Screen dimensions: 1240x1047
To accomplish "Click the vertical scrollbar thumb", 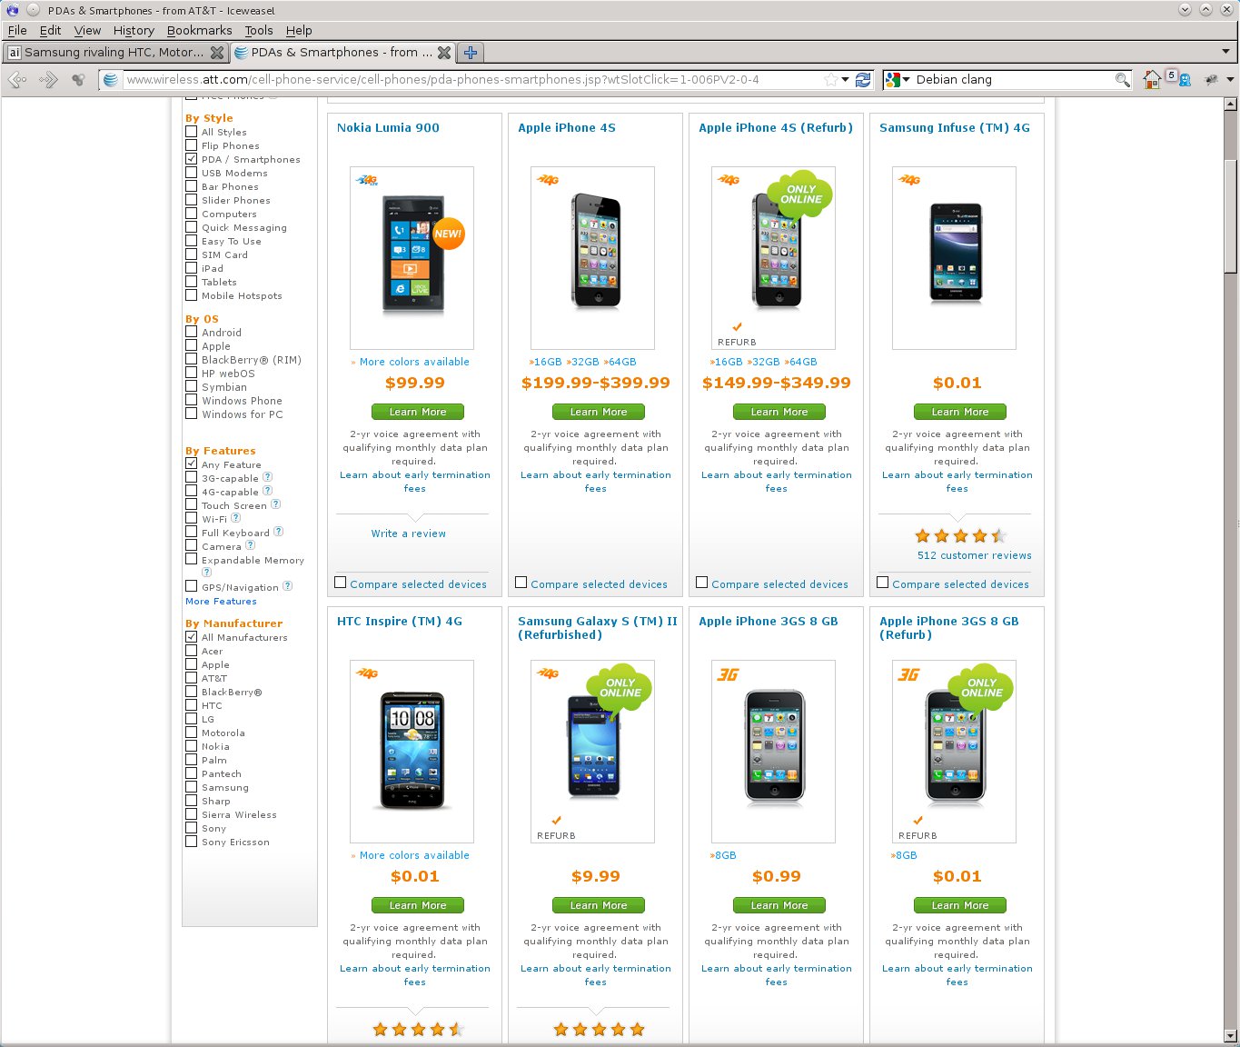I will click(x=1231, y=215).
